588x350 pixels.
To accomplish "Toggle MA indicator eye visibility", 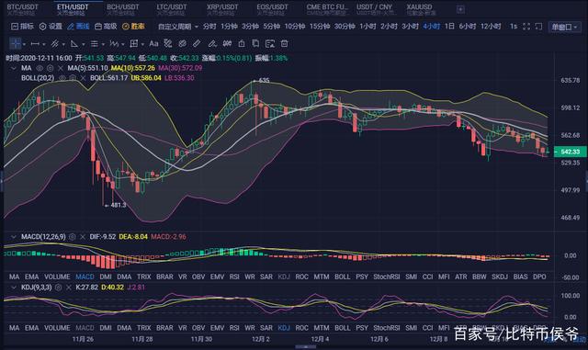I will pyautogui.click(x=40, y=68).
